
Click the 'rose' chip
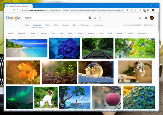pos(54,33)
